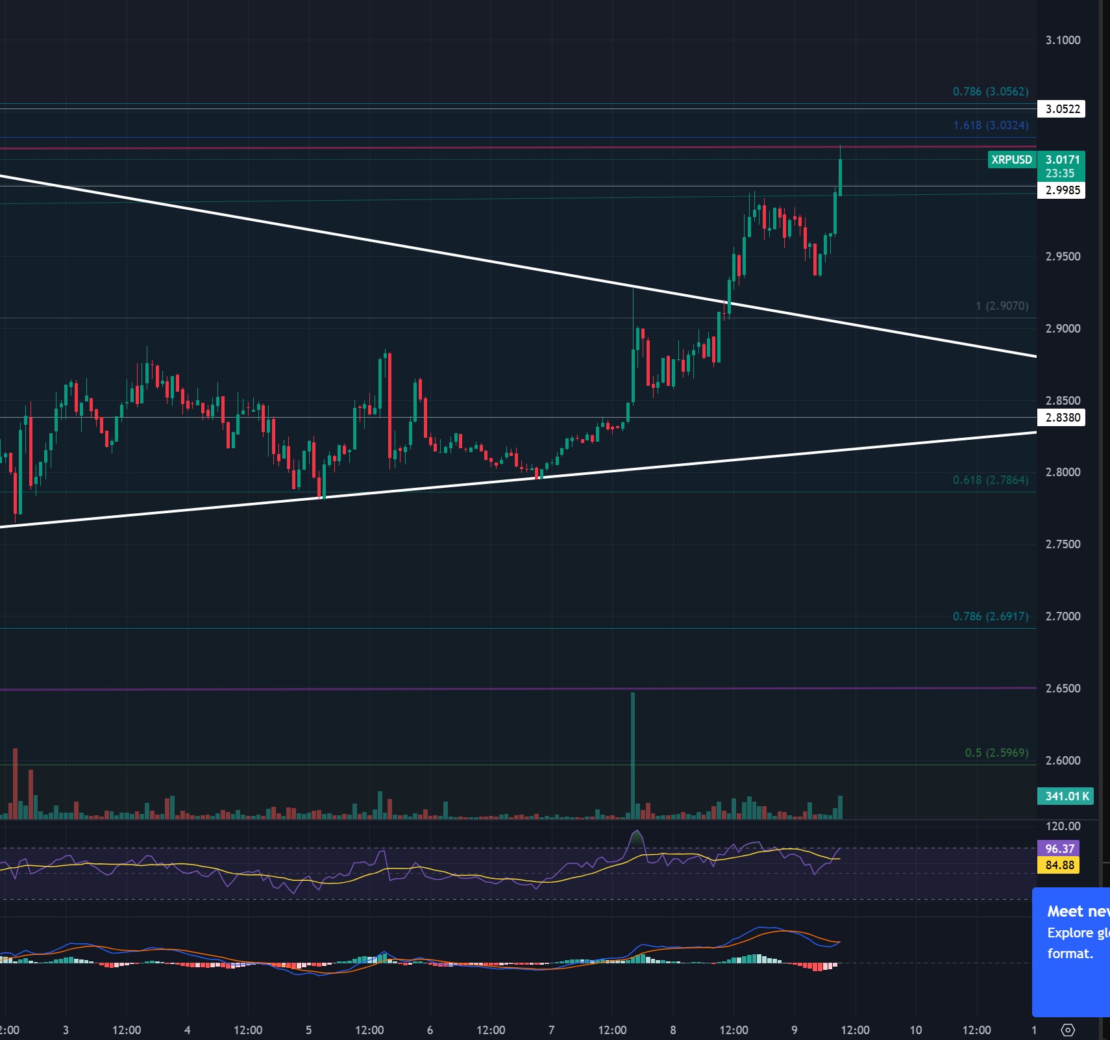Click date label 3 on time axis
The image size is (1110, 1040).
click(x=66, y=1030)
